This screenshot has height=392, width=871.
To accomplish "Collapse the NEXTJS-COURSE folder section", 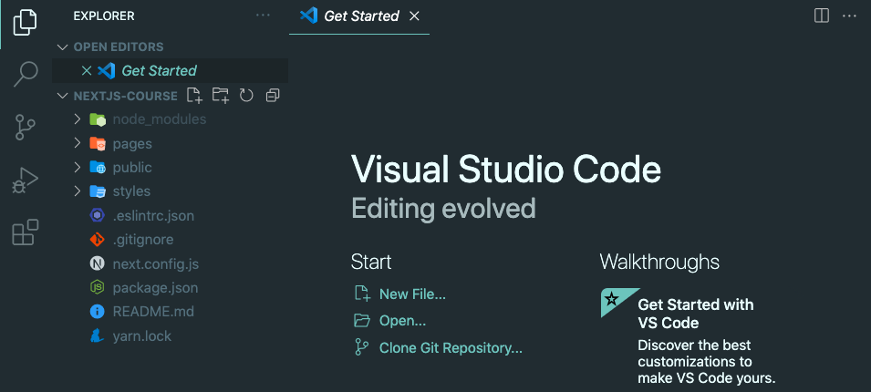I will (62, 96).
